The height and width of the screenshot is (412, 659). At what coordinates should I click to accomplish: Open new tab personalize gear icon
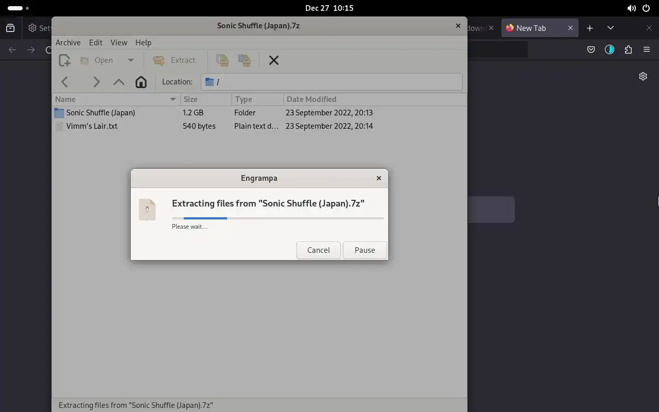[643, 76]
